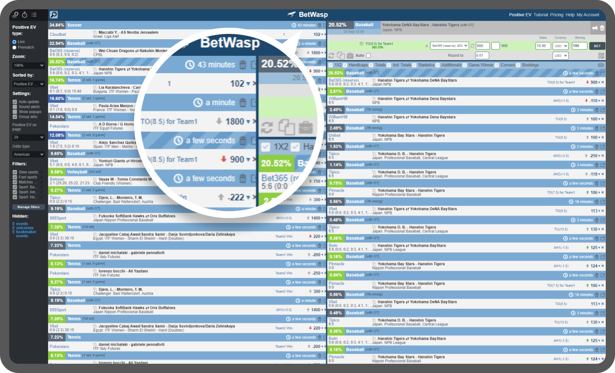Open the briefcase icon in calculator

click(x=350, y=55)
